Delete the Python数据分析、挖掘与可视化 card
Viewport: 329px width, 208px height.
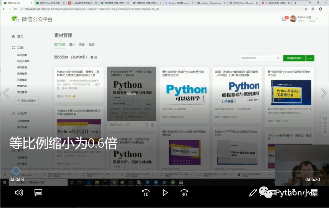click(152, 125)
